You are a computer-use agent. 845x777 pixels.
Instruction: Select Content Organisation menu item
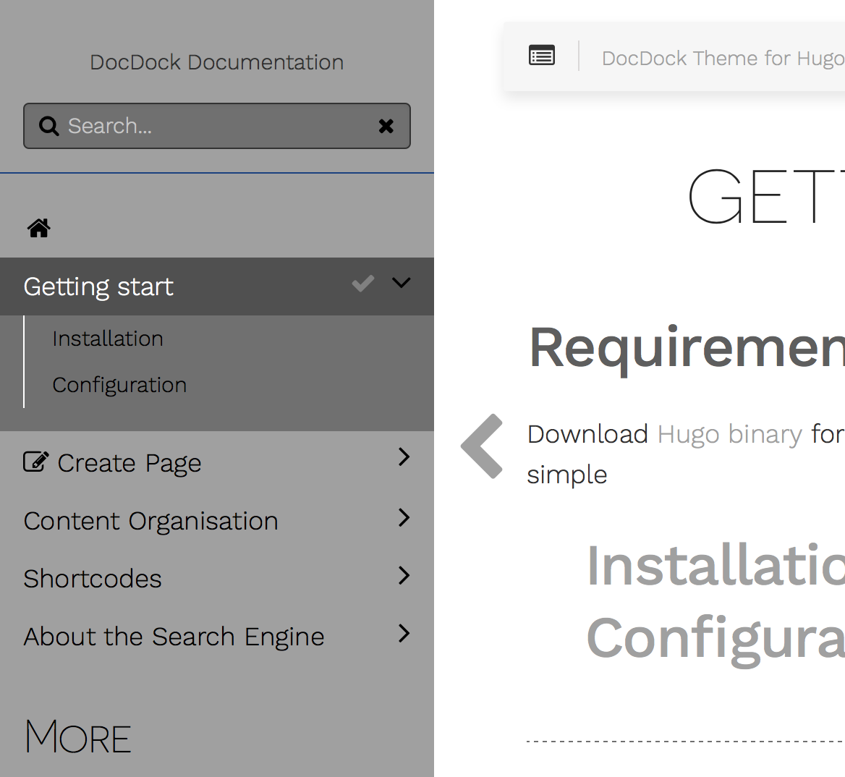tap(150, 521)
